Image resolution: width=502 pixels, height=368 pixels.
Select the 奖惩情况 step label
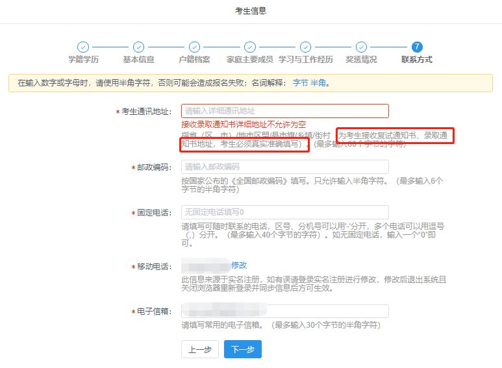tap(361, 60)
